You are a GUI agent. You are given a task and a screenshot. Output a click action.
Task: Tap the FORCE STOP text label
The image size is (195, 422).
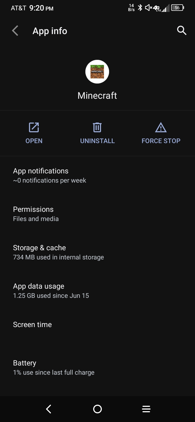click(161, 141)
